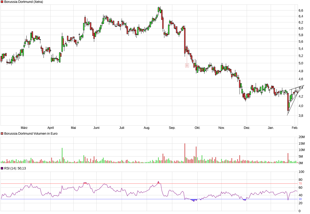The height and width of the screenshot is (214, 310).
Task: Click the blue 30 RSI oversold label
Action: 300,199
